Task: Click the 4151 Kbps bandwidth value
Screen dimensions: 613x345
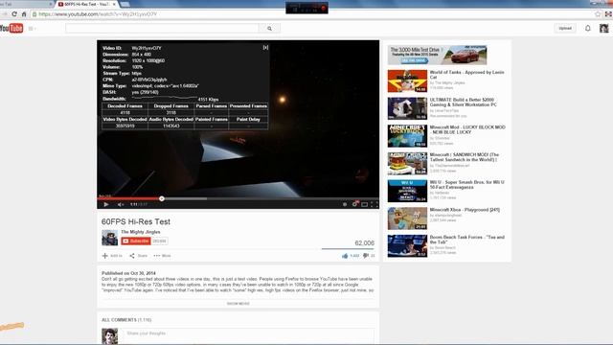Action: 208,100
